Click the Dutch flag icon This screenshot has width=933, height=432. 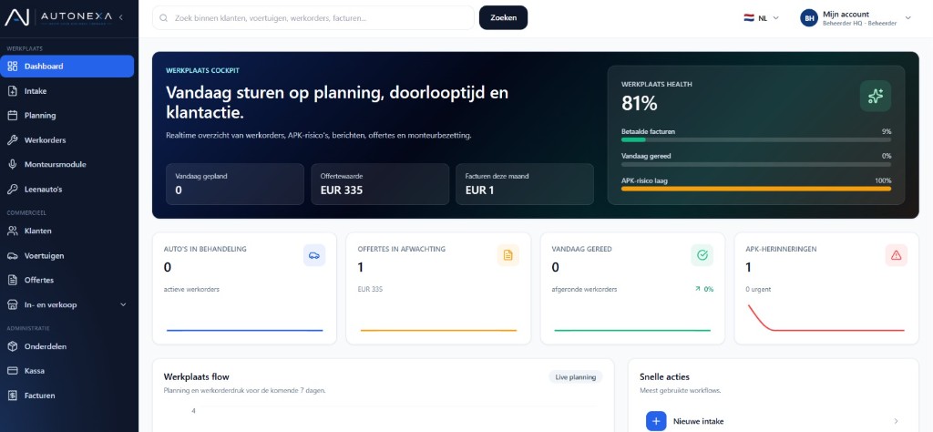[749, 18]
